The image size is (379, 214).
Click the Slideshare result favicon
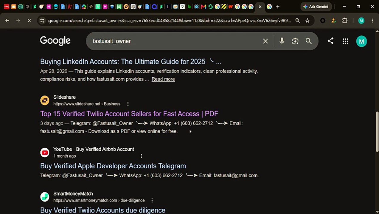pos(45,100)
